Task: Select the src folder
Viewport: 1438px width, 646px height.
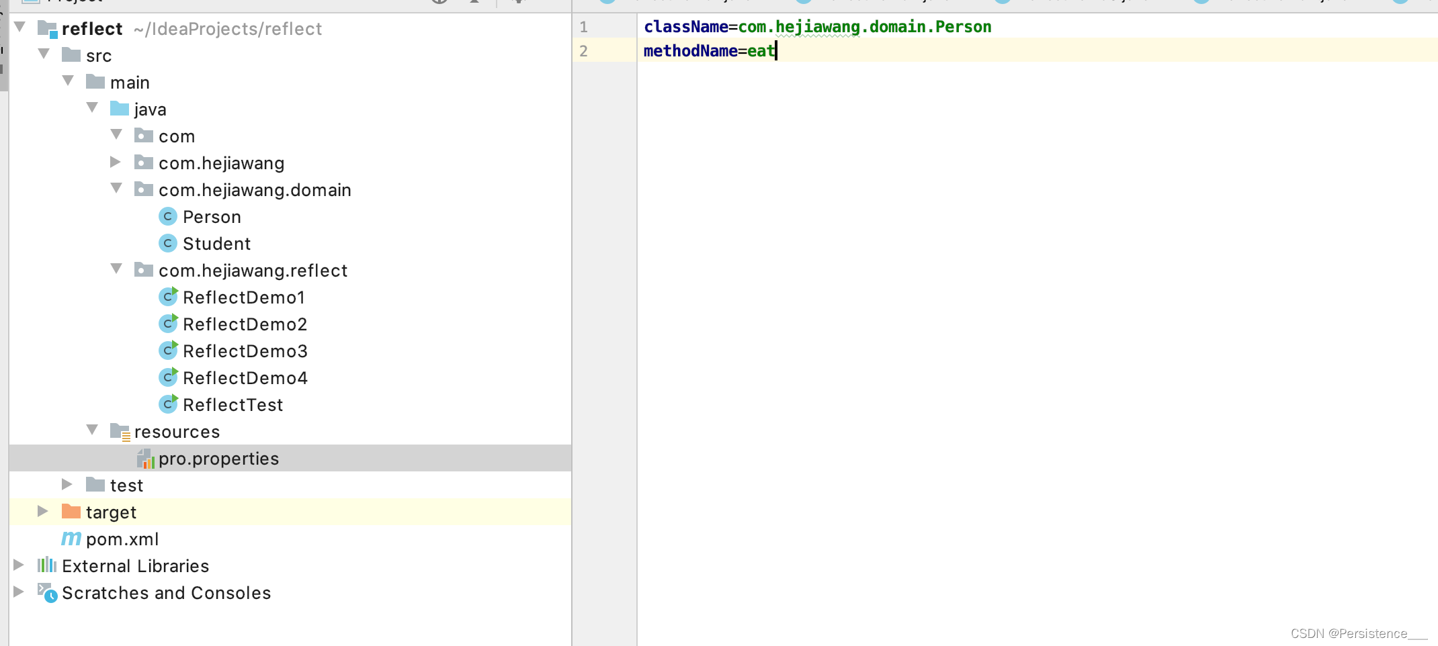Action: pyautogui.click(x=99, y=56)
